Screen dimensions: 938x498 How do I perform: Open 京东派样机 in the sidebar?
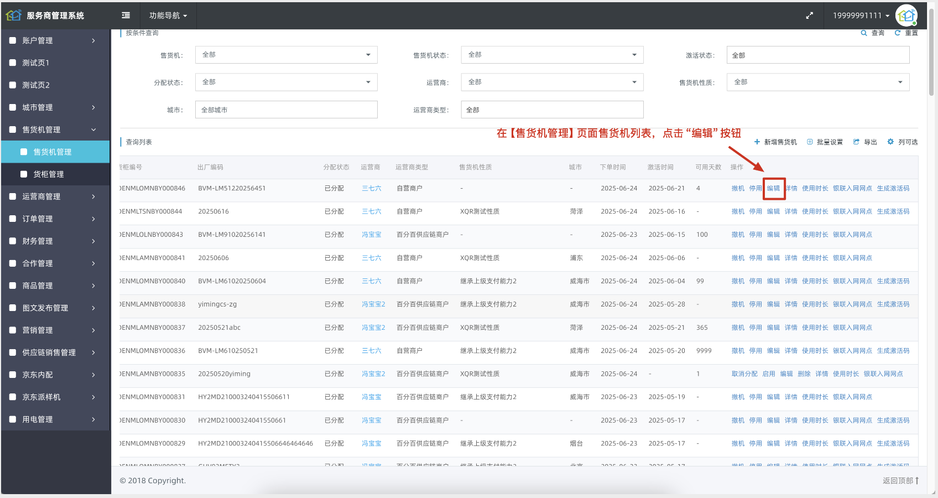pos(55,397)
